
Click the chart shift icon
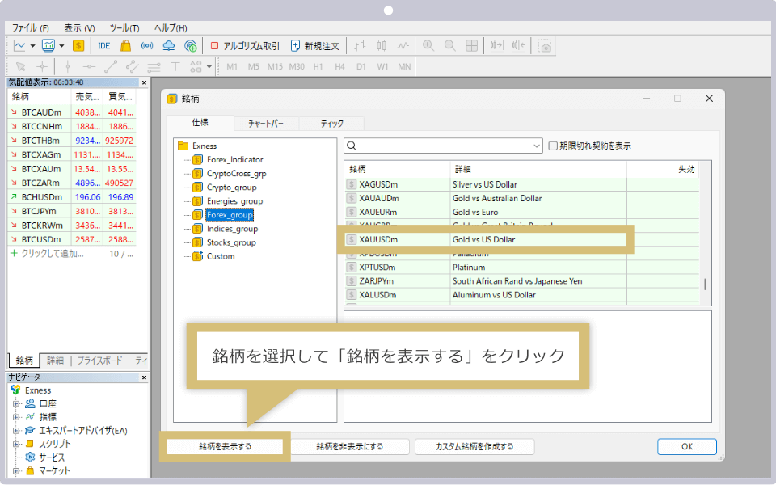[x=519, y=46]
